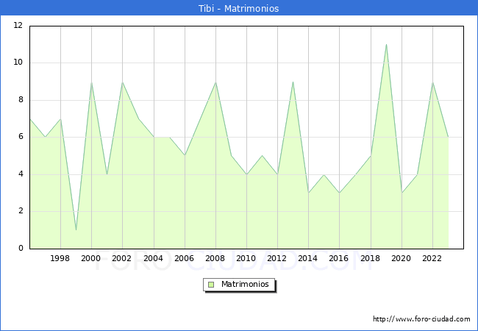Click the 2010 x-axis label
Viewport: 478px width, 331px height.
point(246,259)
